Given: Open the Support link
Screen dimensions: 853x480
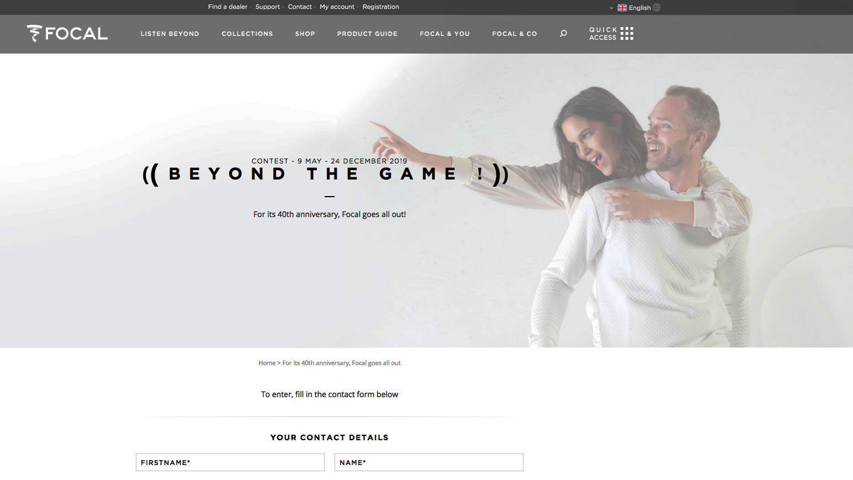Looking at the screenshot, I should point(267,7).
